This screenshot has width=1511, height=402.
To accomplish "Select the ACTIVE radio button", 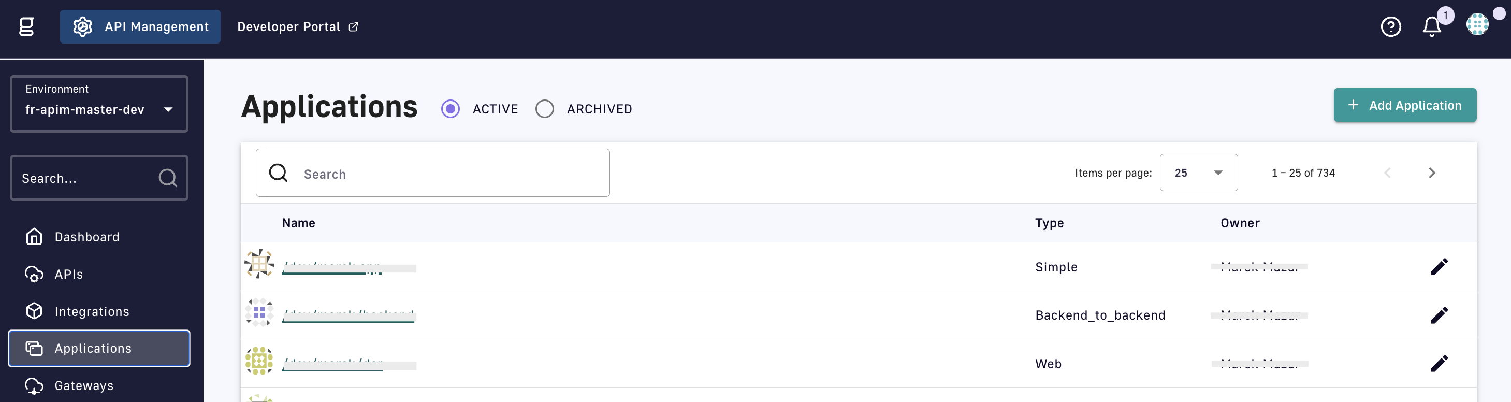I will tap(451, 109).
